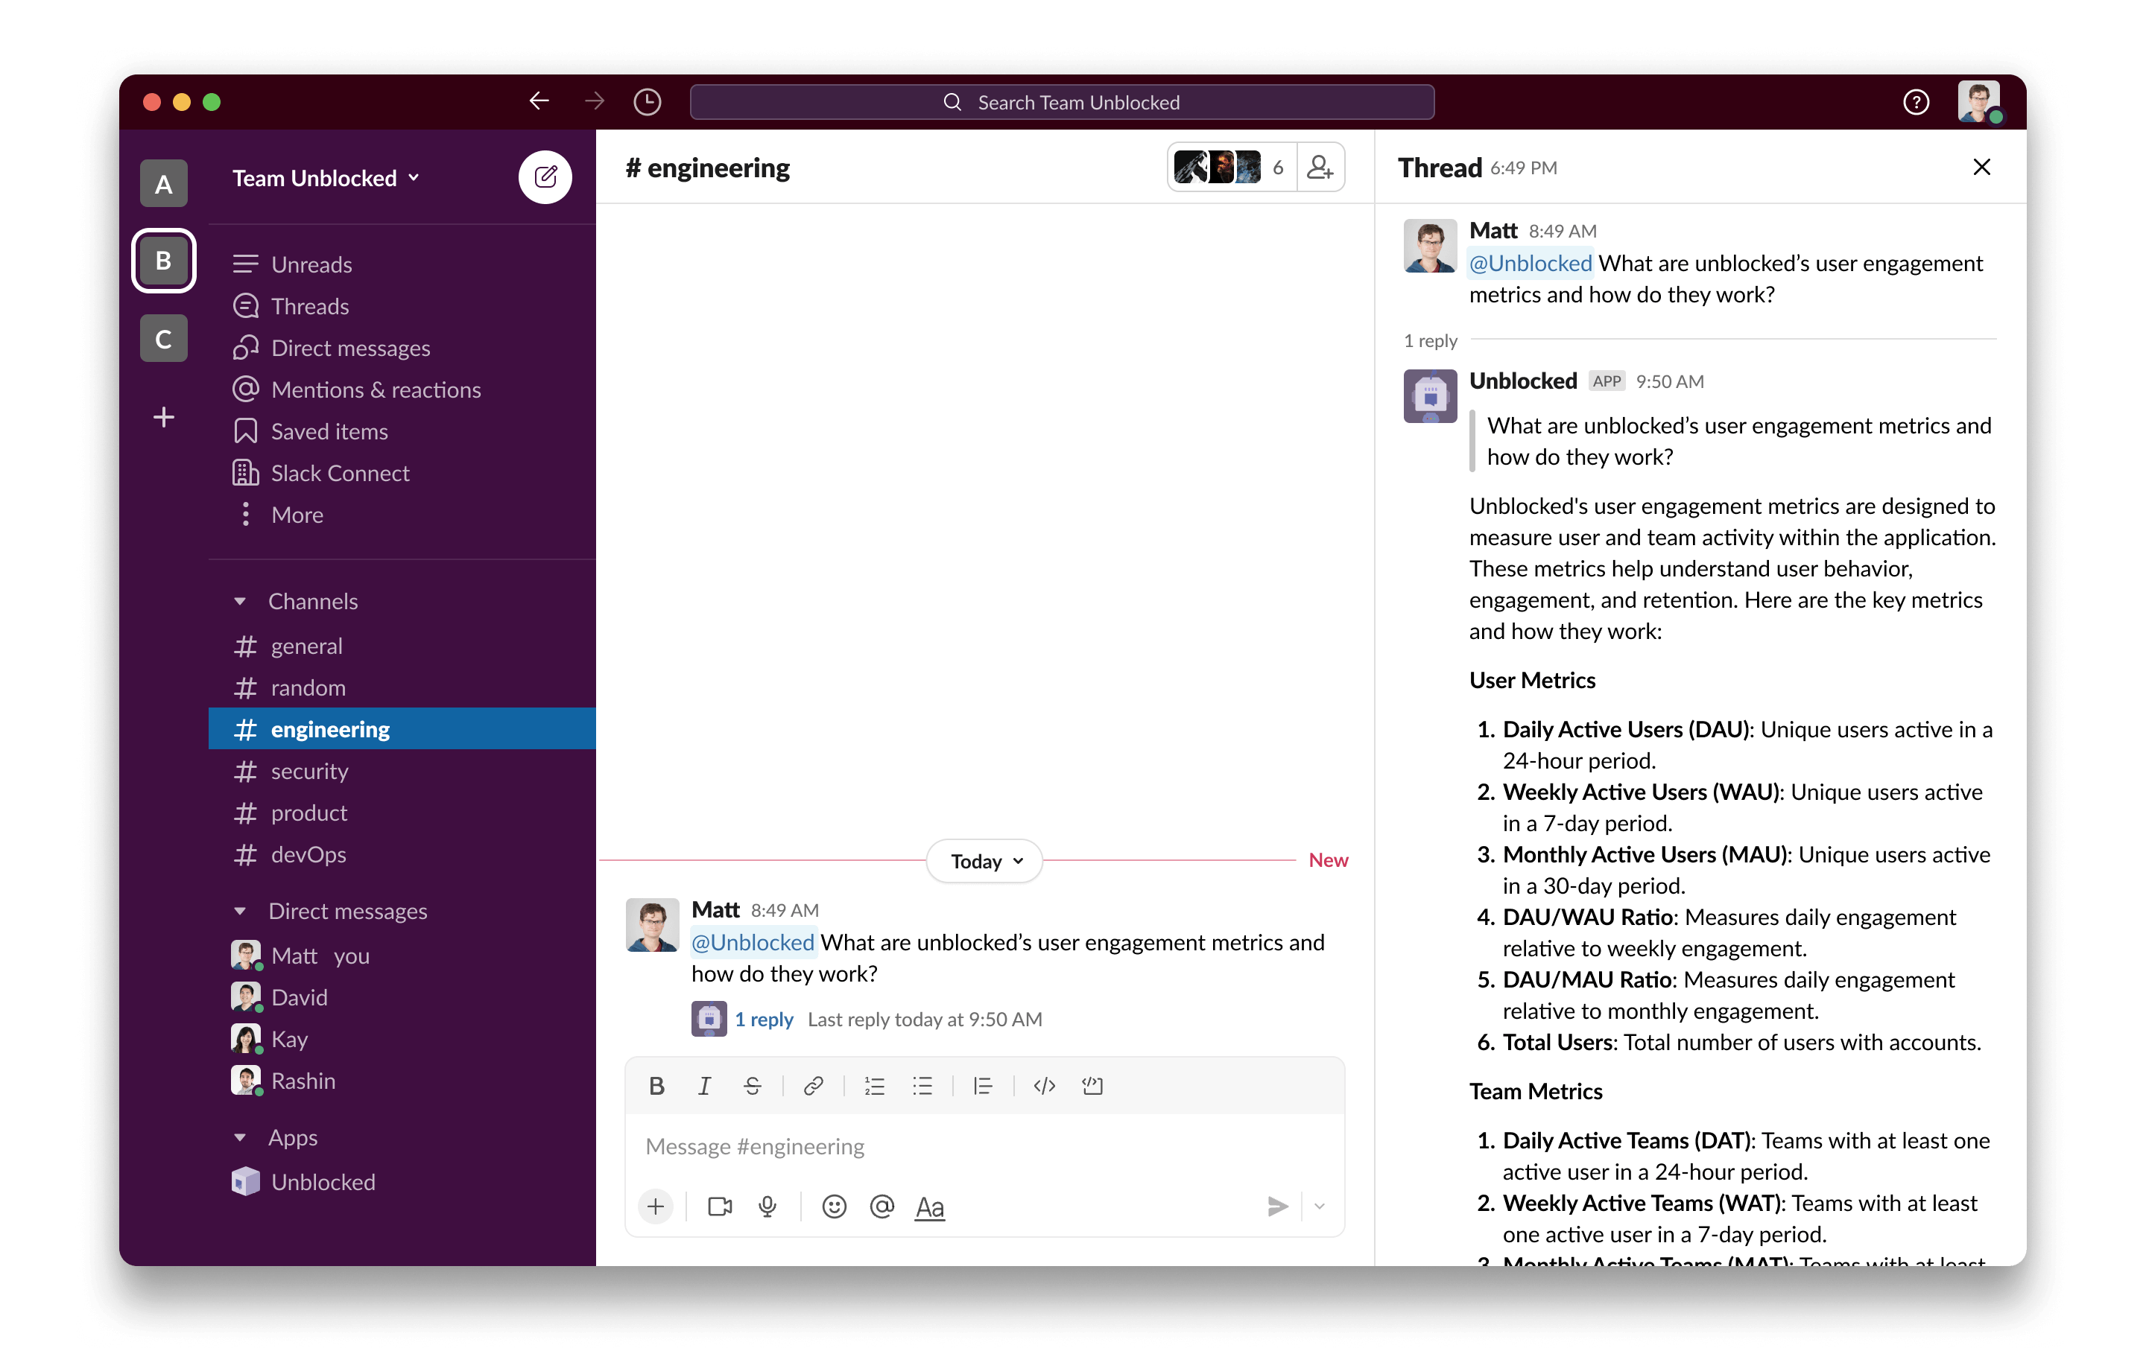Screen dimensions: 2146x1348
Task: Start an ordered list in composer
Action: [874, 1085]
